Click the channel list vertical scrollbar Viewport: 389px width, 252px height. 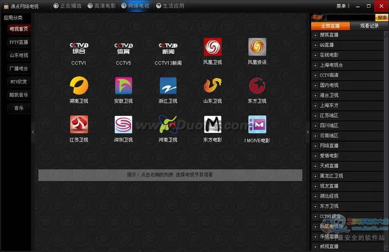(x=386, y=140)
